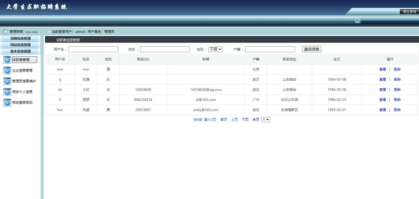Toggle the sidebar collapse handle icon
Screen dimensions: 419x199
(42, 31)
